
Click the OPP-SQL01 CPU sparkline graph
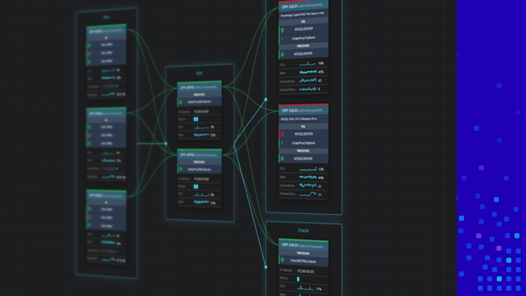coord(308,64)
